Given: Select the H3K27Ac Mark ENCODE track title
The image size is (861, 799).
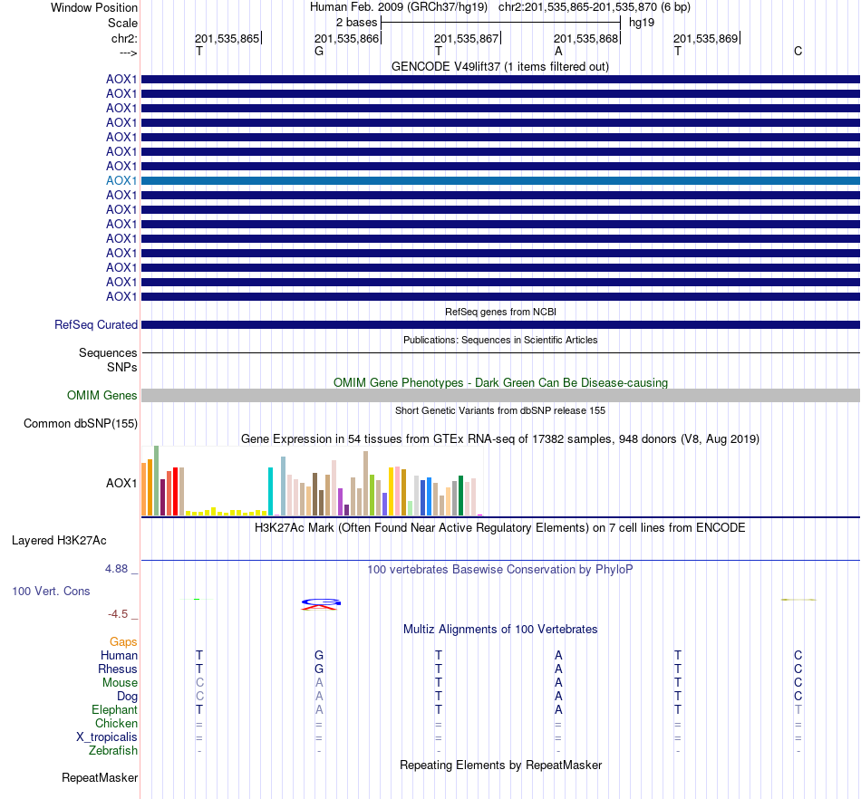Looking at the screenshot, I should (500, 528).
